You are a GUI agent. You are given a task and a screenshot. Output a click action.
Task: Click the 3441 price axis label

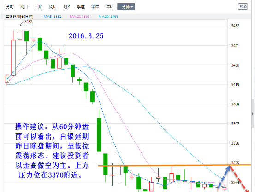(x=235, y=46)
